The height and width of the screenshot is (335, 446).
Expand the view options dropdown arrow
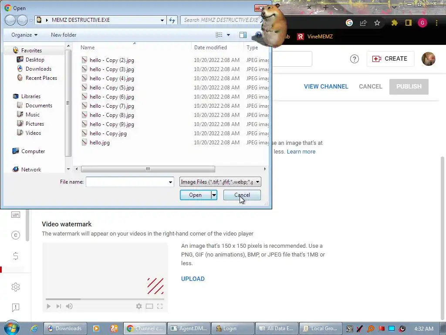[x=228, y=35]
